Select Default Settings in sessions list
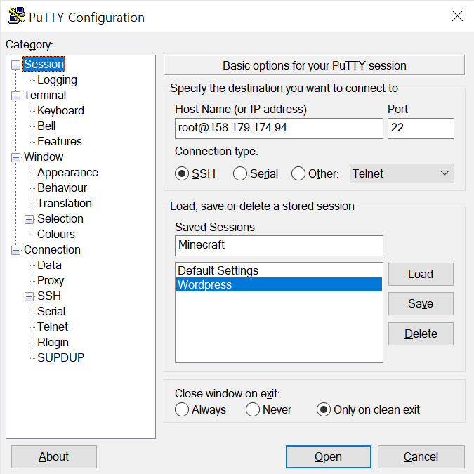This screenshot has width=474, height=474. click(279, 270)
